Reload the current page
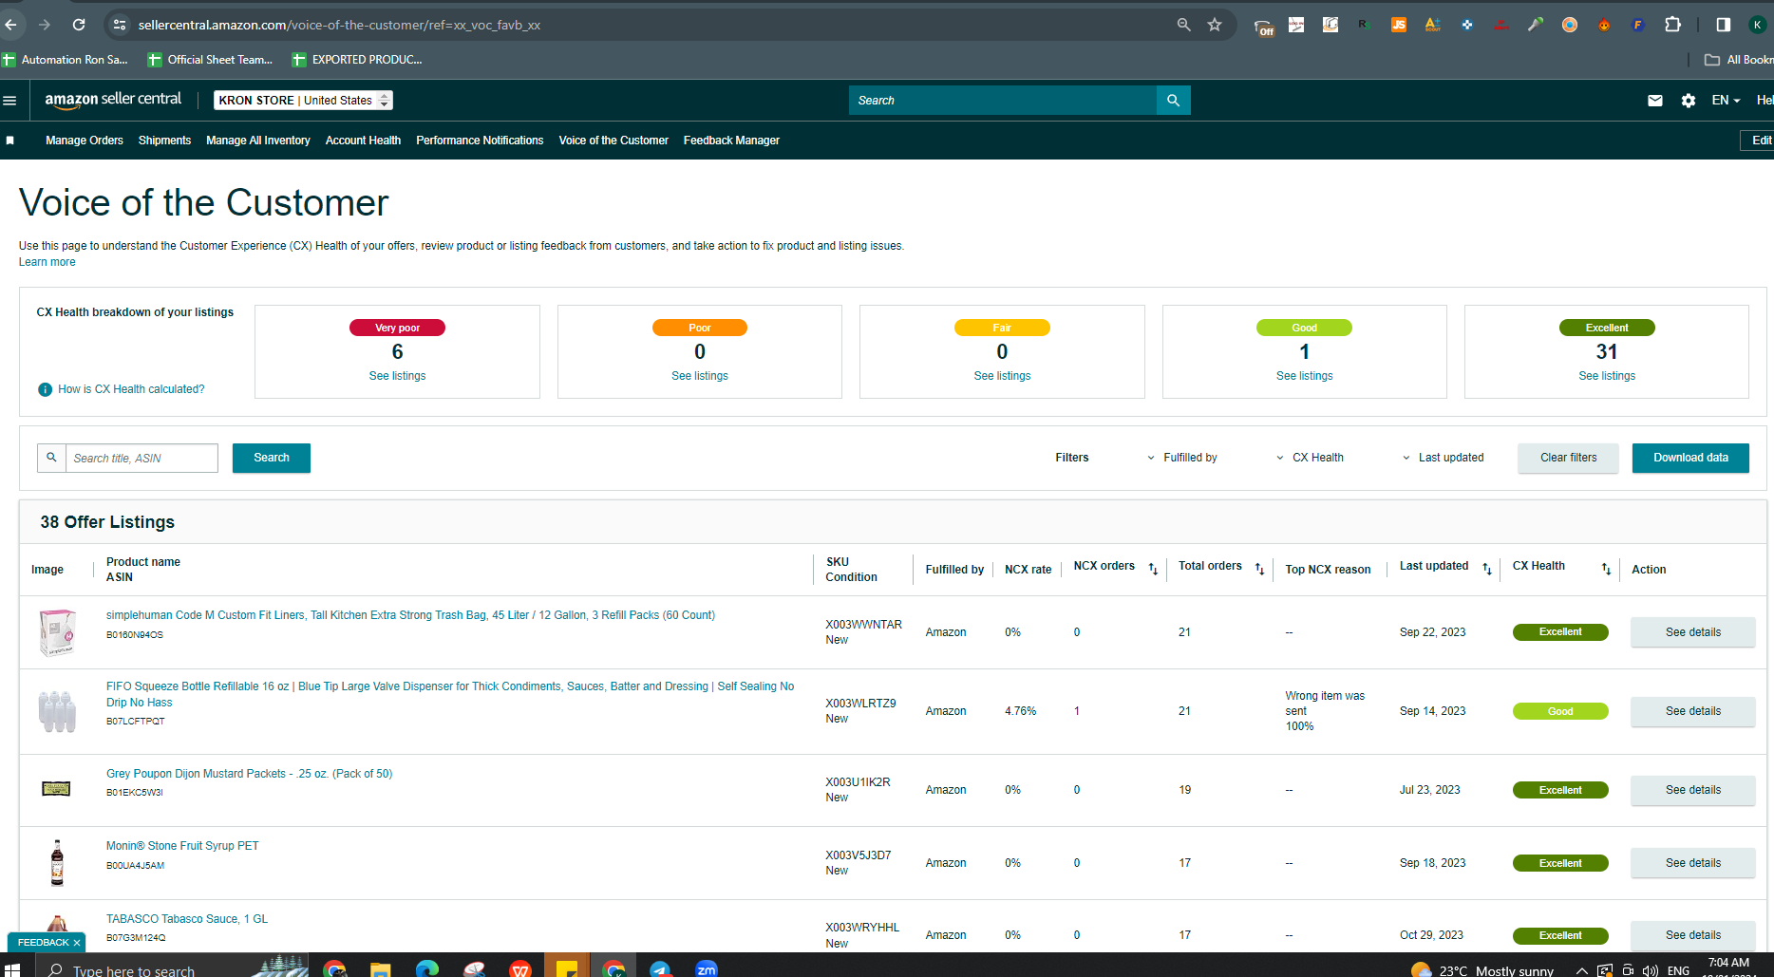The width and height of the screenshot is (1774, 977). tap(79, 25)
